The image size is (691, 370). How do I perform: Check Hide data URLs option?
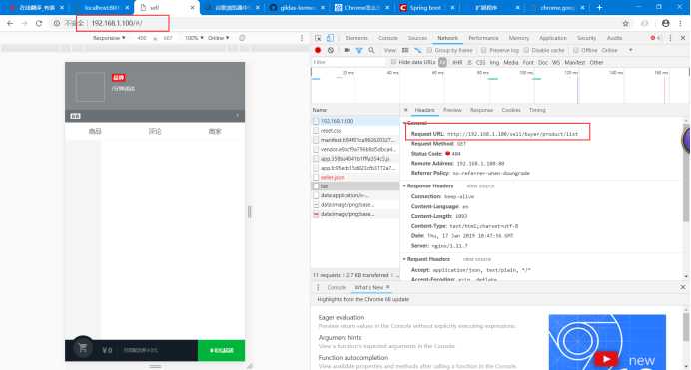pos(393,63)
